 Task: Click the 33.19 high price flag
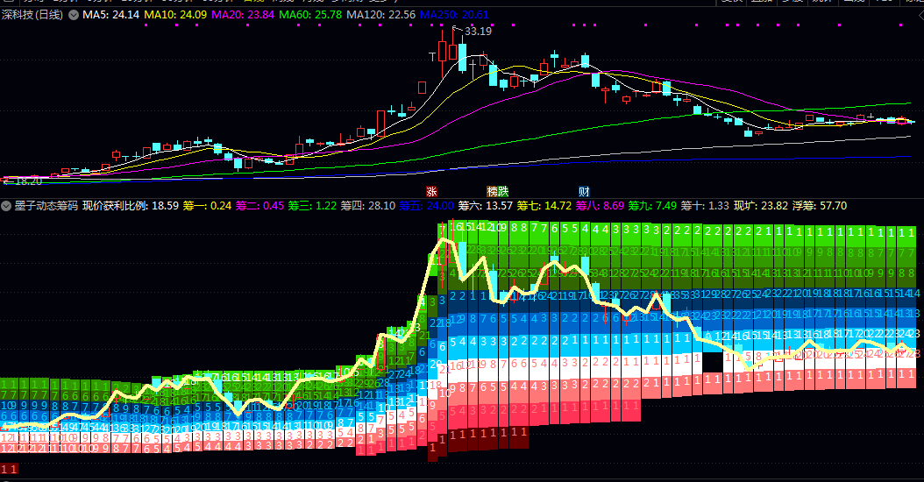(477, 32)
